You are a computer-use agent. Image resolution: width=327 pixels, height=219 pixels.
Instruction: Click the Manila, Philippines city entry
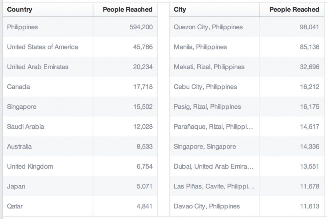pos(200,47)
